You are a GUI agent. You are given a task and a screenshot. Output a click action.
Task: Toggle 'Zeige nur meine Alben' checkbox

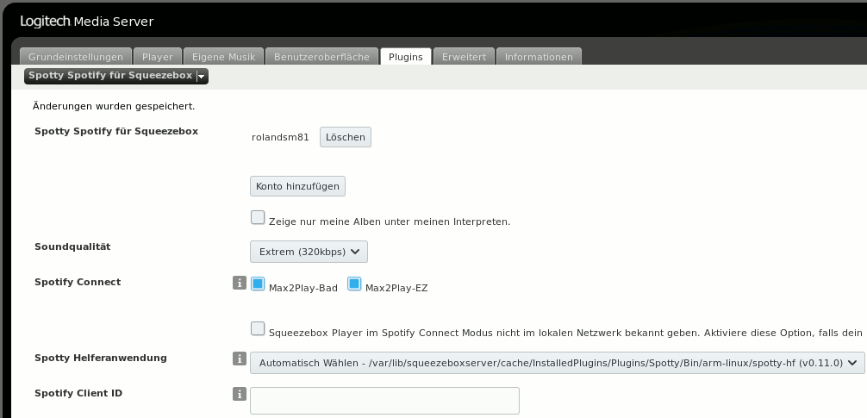(x=258, y=217)
